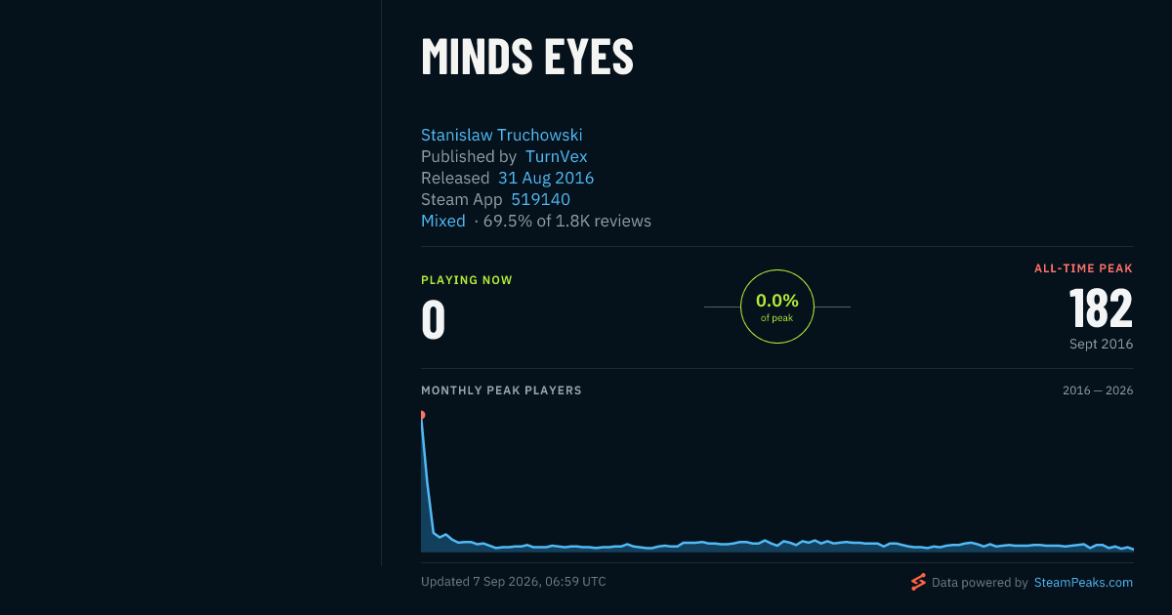Click the Minds Eyes title heading
Viewport: 1172px width, 615px height.
[x=527, y=57]
